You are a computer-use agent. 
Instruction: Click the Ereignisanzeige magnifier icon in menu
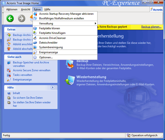point(35,52)
